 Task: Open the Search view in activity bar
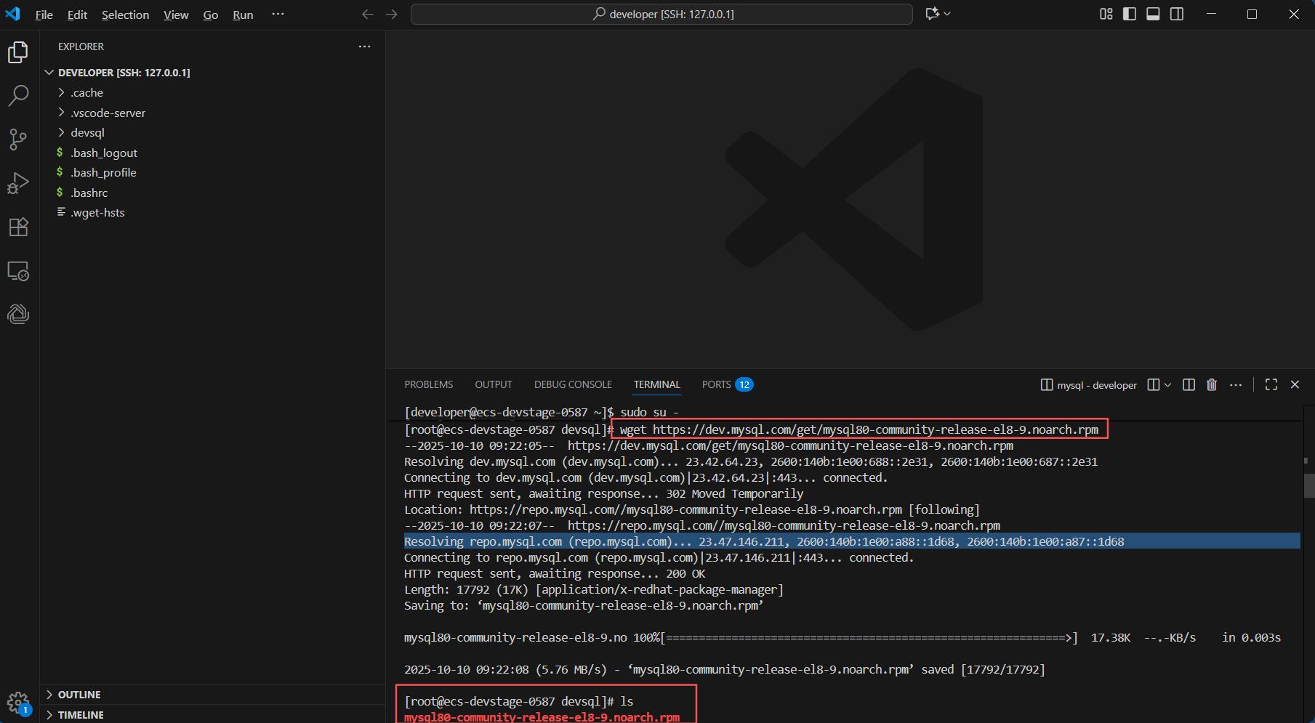tap(18, 95)
